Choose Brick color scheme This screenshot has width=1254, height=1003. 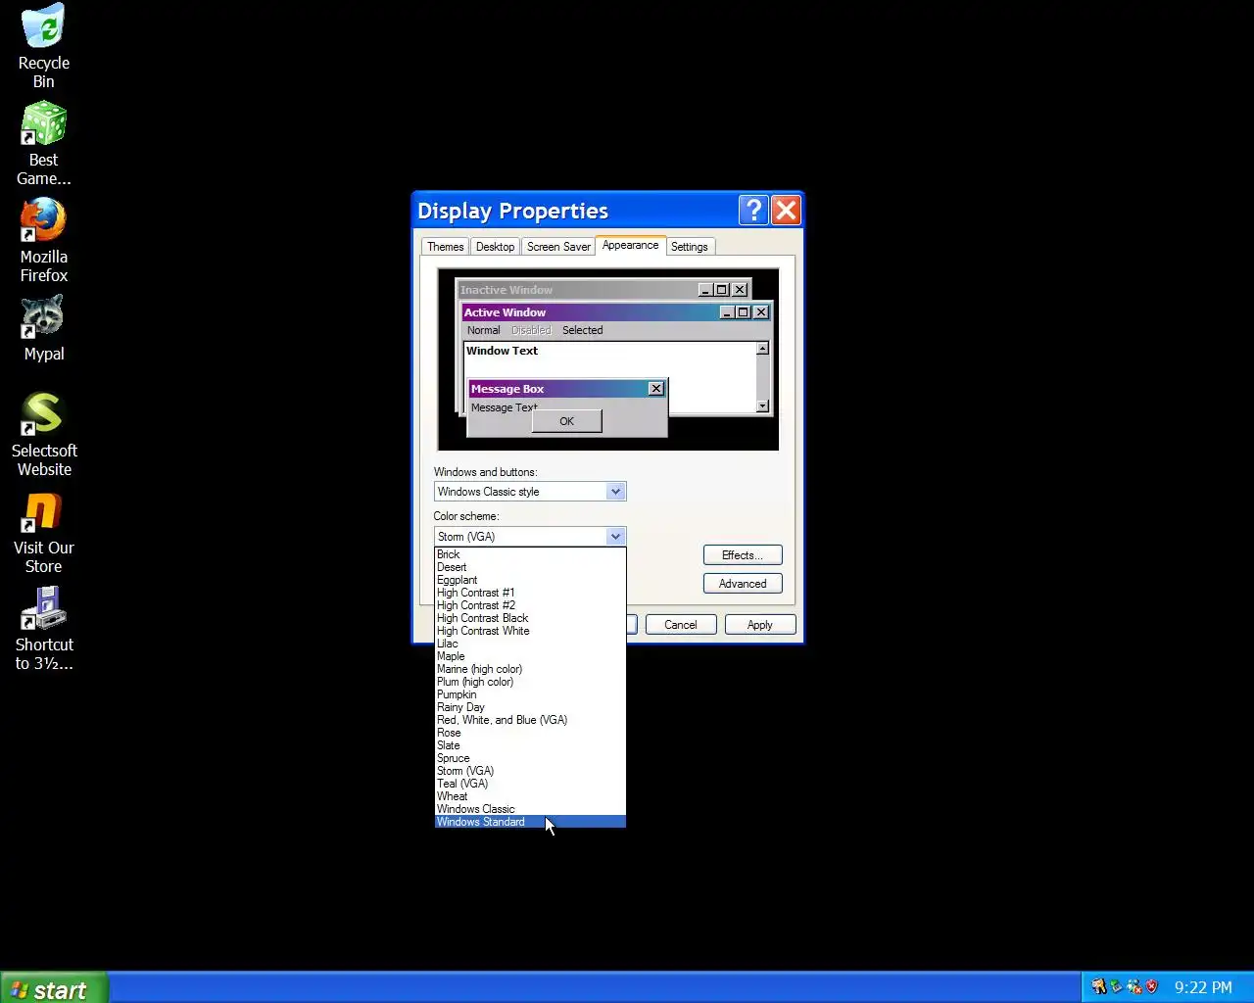pos(530,554)
